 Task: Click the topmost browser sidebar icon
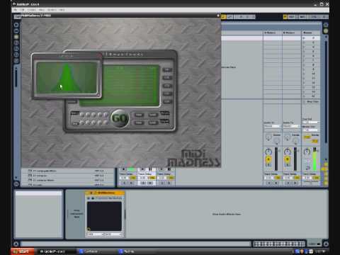16,25
